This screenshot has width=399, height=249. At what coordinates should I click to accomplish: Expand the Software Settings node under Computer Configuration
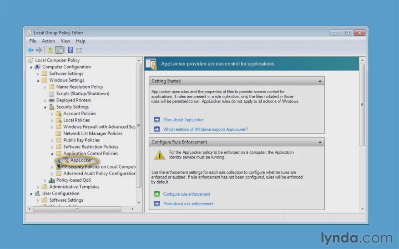[x=38, y=74]
